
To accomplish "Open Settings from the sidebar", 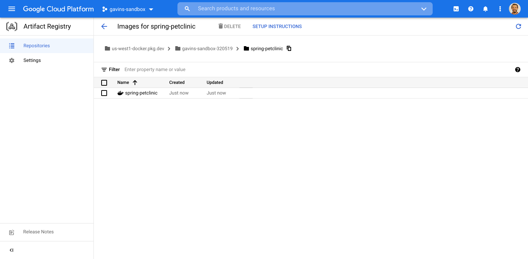I will click(32, 60).
